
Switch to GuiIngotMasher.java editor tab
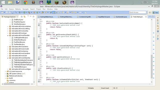(x=46, y=17)
